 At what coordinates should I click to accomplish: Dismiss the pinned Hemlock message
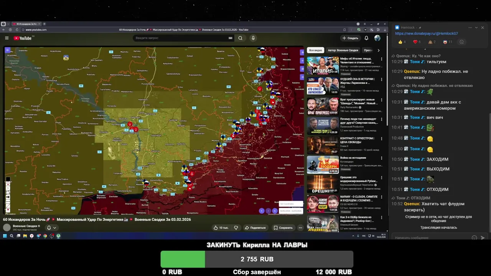483,28
